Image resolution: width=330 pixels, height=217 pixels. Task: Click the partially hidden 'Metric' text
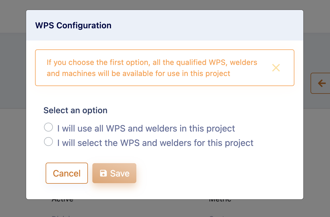[220, 201]
